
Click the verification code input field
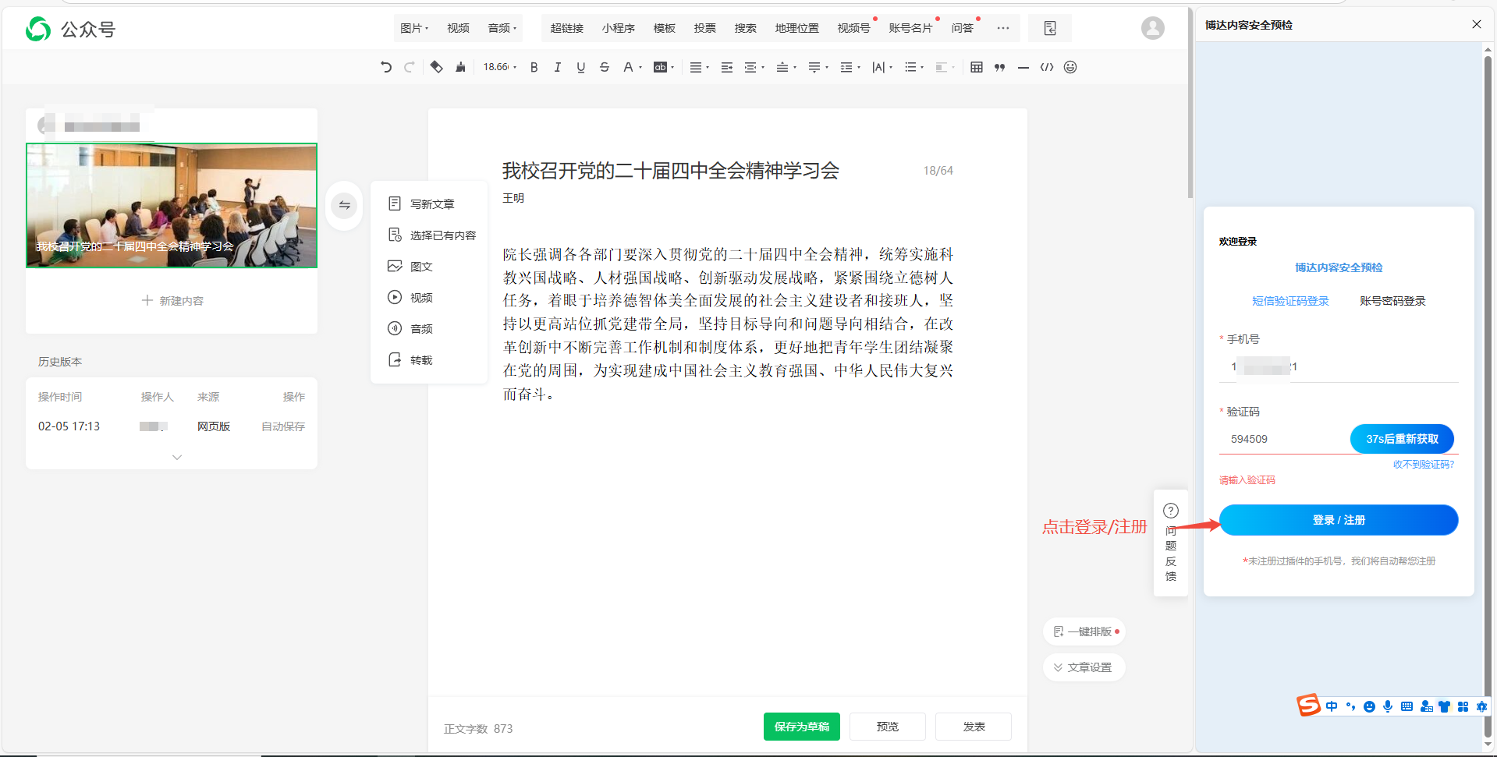click(x=1283, y=439)
